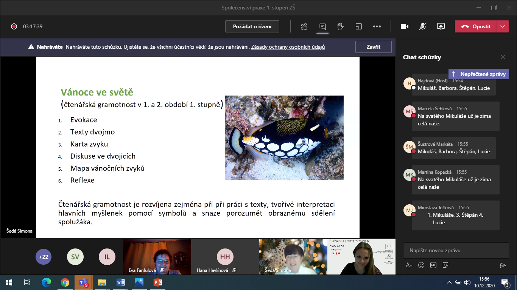Open PowerPoint from the Windows taskbar

pos(157,282)
